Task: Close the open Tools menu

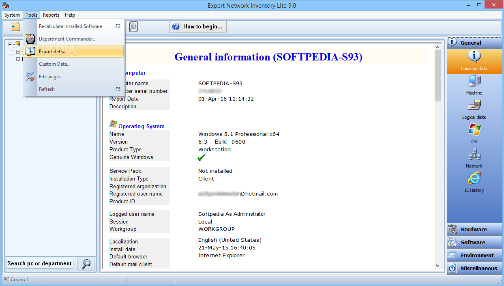Action: [x=31, y=15]
